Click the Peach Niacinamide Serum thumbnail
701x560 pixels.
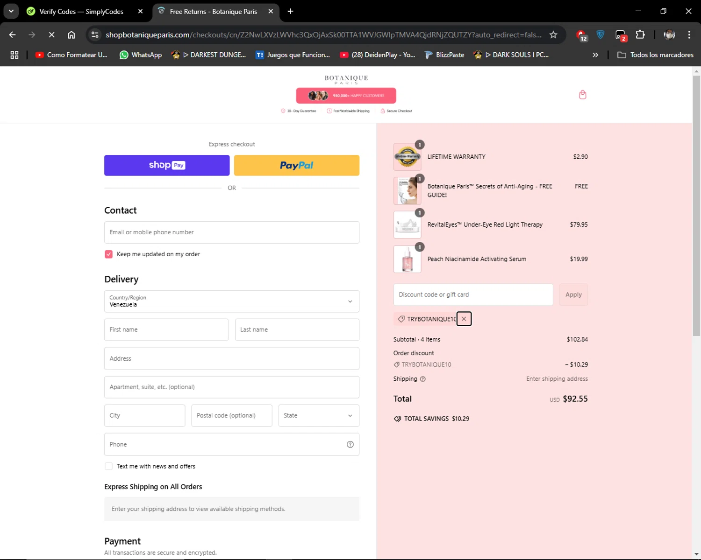(408, 259)
